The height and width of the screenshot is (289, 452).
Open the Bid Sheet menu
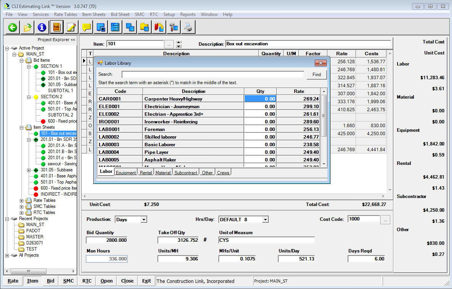pos(120,14)
